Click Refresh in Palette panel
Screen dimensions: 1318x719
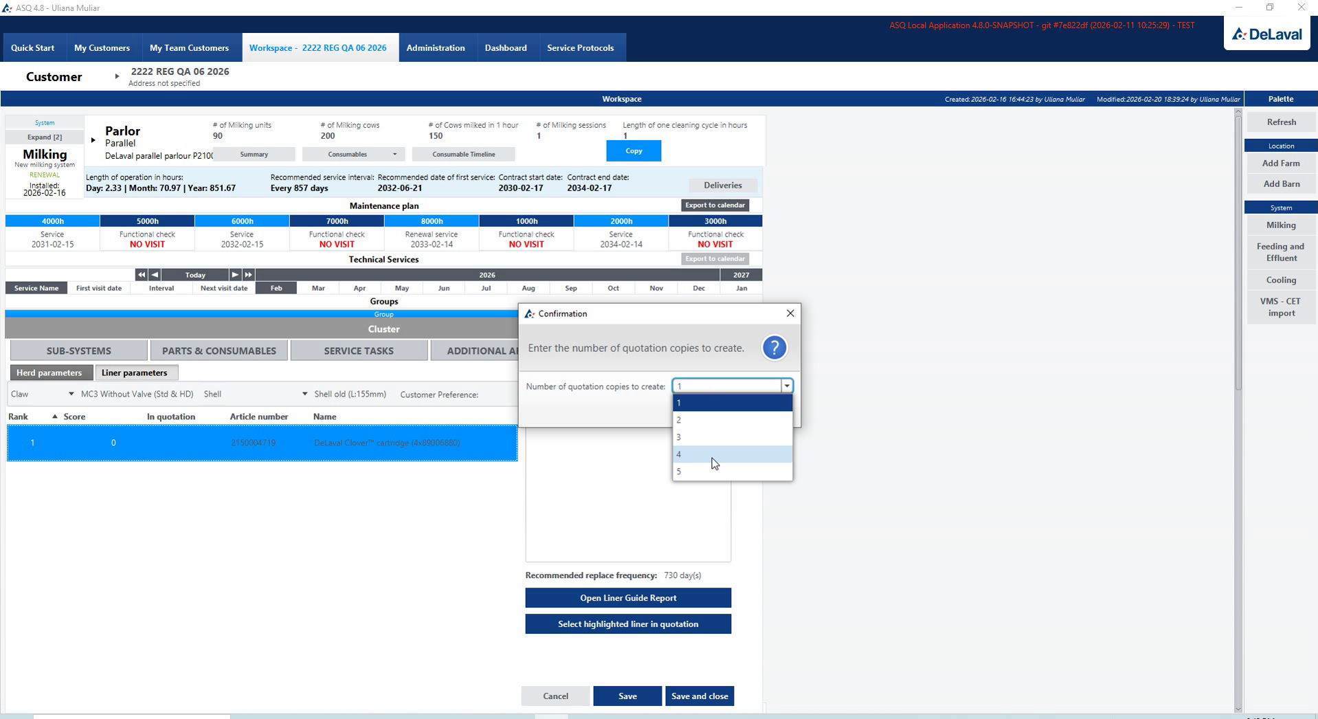(1281, 122)
